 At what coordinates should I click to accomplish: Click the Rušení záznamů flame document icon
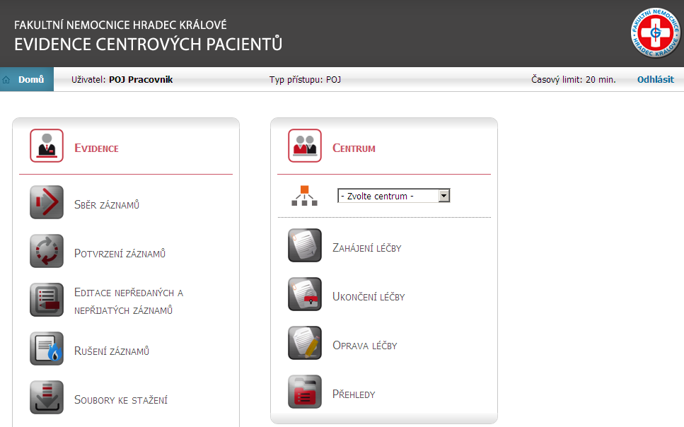click(x=47, y=349)
